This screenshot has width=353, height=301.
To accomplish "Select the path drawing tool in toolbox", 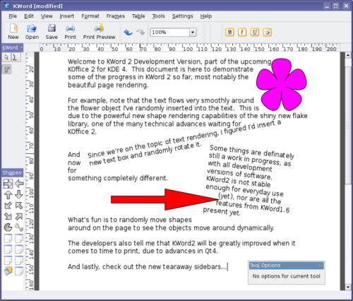I will (16, 57).
